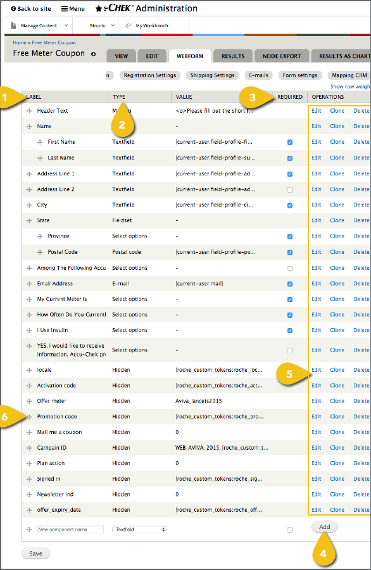Click Show row weights link
The image size is (371, 570).
point(350,87)
